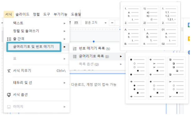Choose the filled disc and circle bullet style
191x117 pixels.
coord(137,67)
